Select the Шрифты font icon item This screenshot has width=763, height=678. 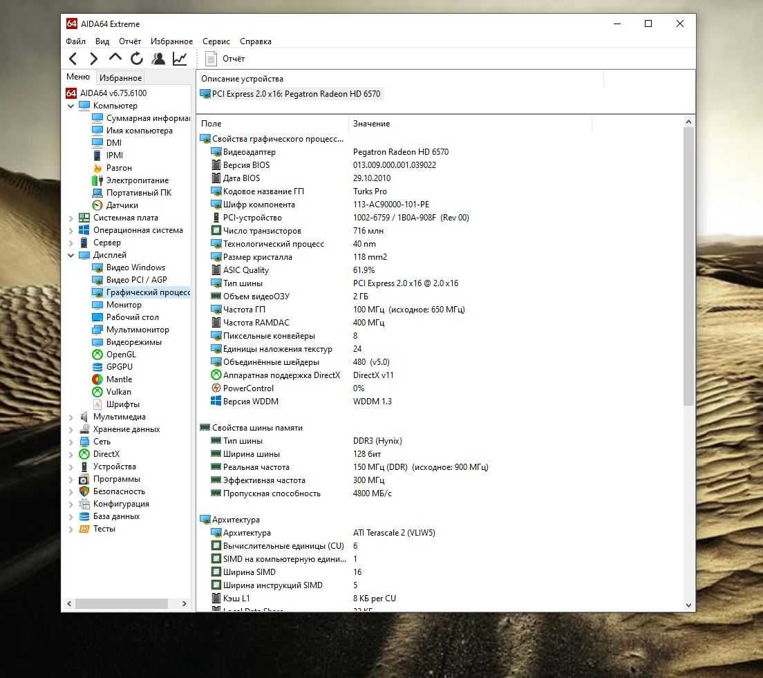point(97,404)
